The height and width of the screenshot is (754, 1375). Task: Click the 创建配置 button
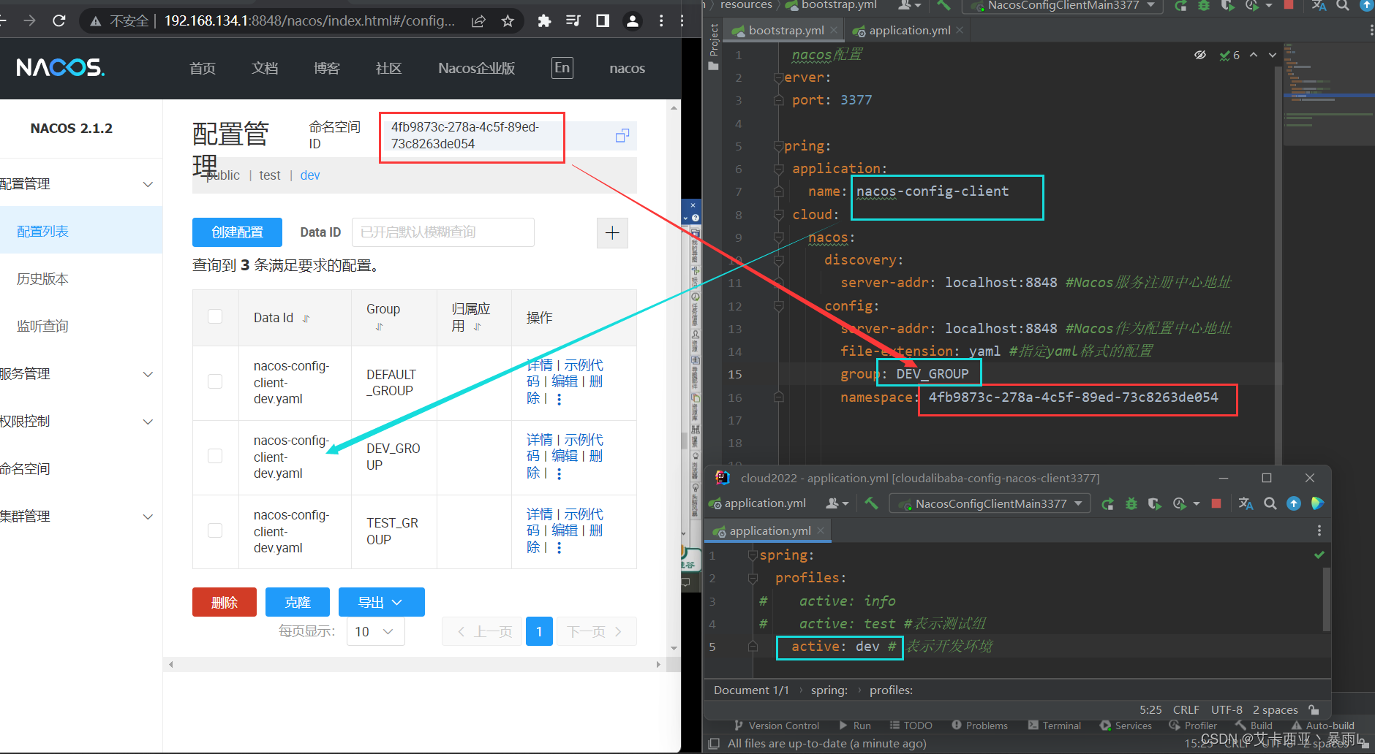point(237,232)
